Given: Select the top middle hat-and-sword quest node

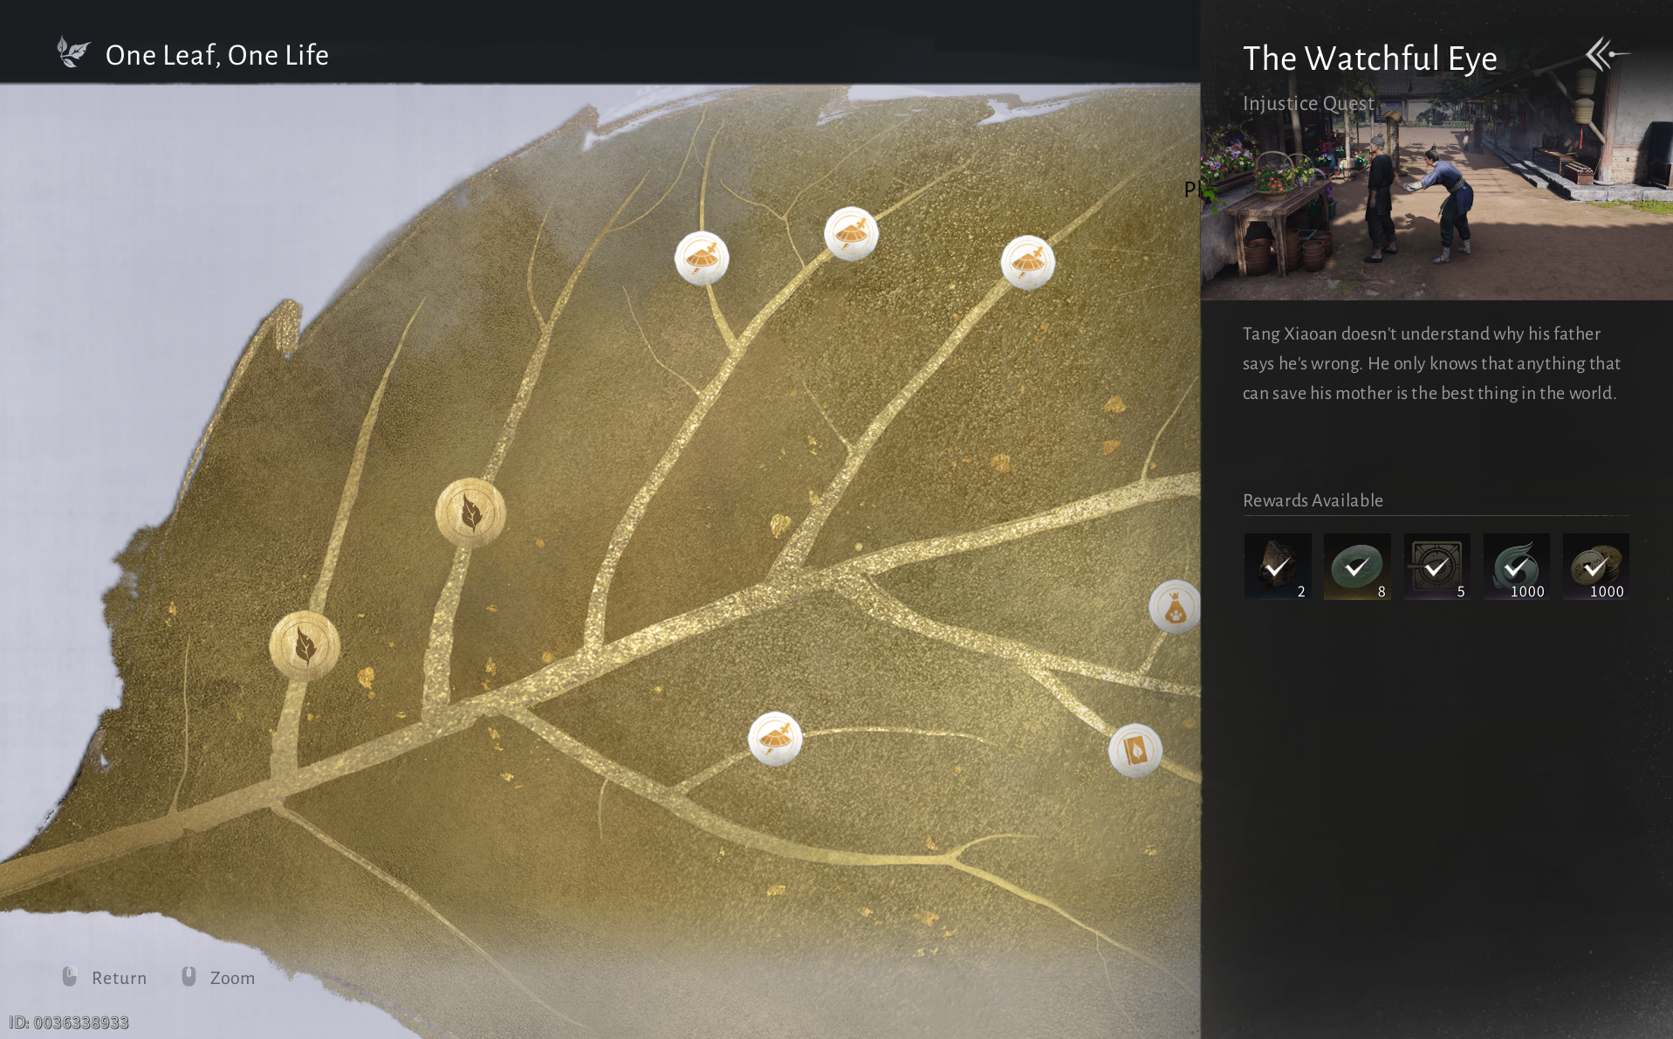Looking at the screenshot, I should click(851, 233).
